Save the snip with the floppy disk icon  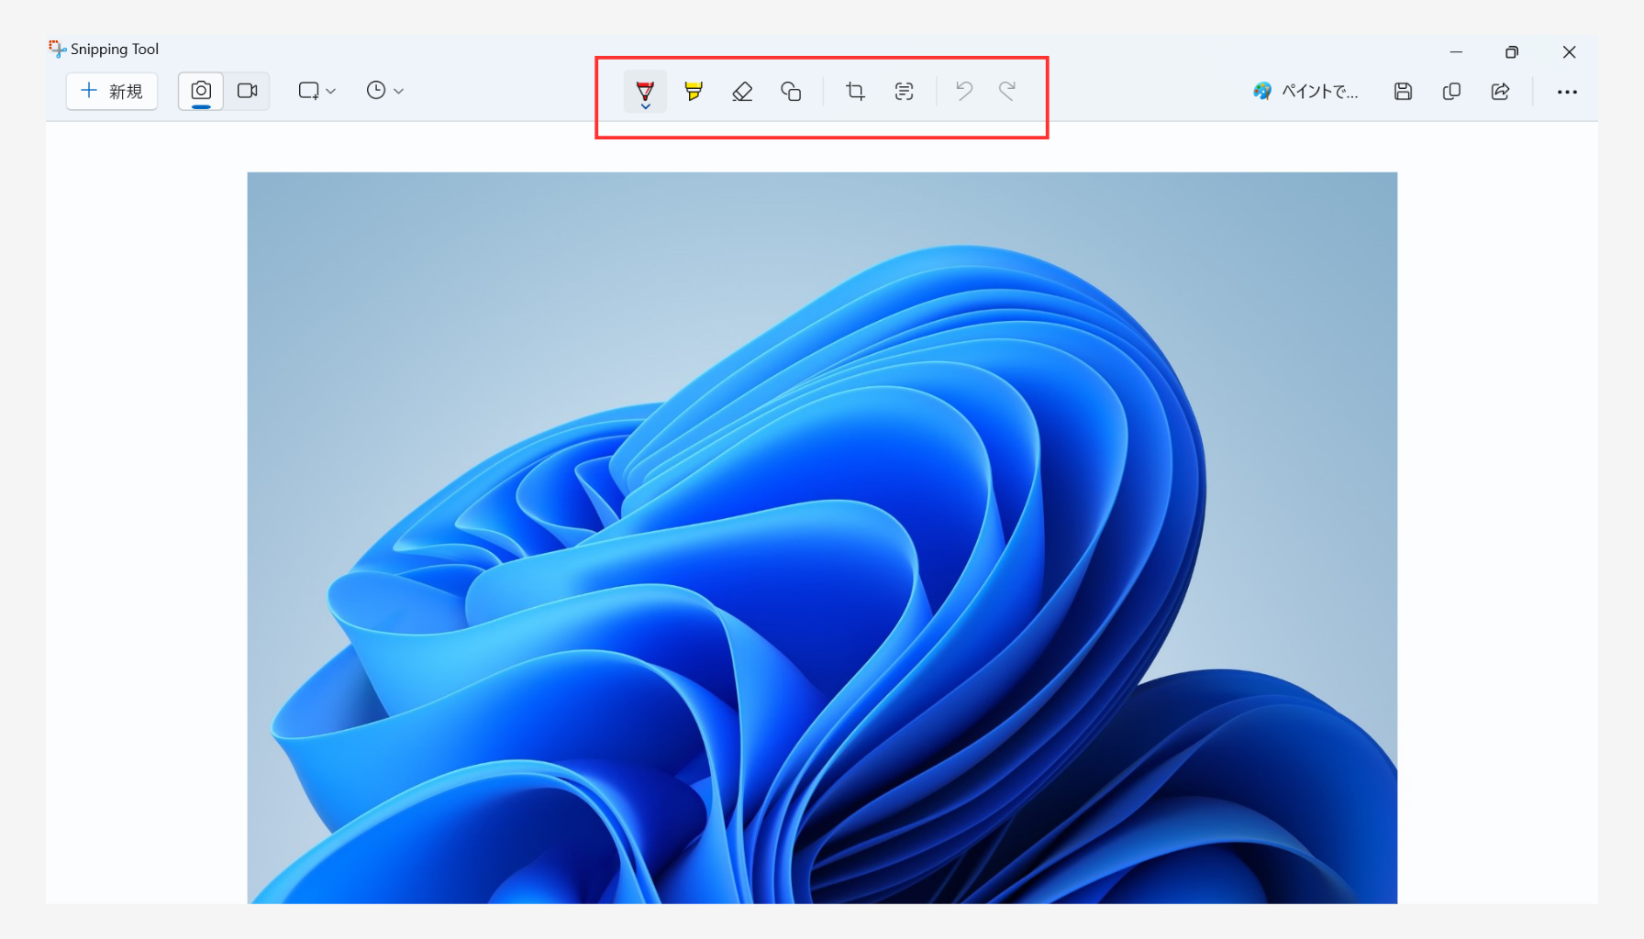[1403, 91]
